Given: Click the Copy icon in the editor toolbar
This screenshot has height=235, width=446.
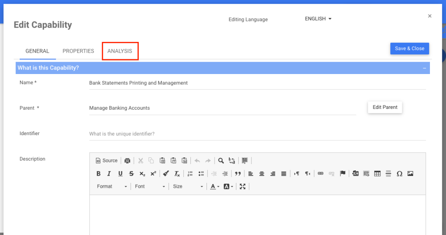Looking at the screenshot, I should pos(151,161).
